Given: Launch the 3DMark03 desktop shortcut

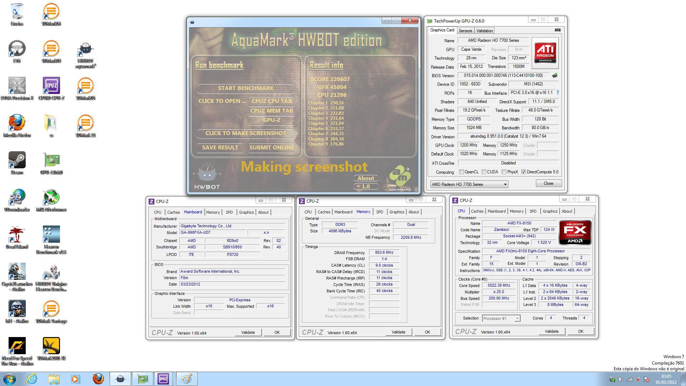Looking at the screenshot, I should [x=51, y=52].
